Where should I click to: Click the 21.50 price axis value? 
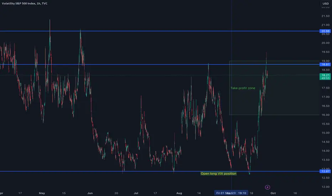(326, 16)
